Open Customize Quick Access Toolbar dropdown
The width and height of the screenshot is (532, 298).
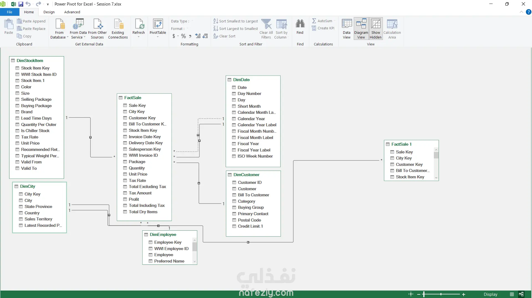pos(48,4)
